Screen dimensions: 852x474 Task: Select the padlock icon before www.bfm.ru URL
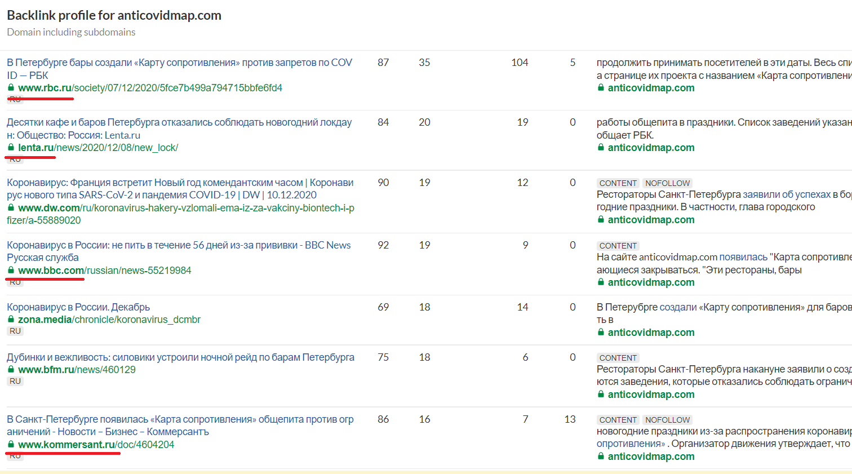pos(11,370)
